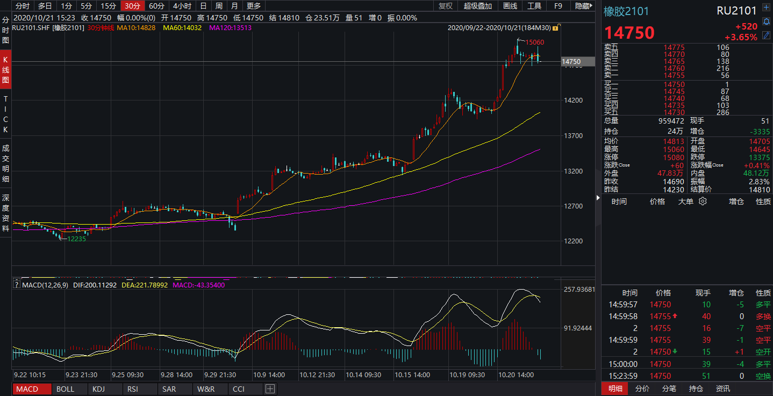Image resolution: width=773 pixels, height=396 pixels.
Task: Click the 30分钟线 chart label
Action: (101, 27)
